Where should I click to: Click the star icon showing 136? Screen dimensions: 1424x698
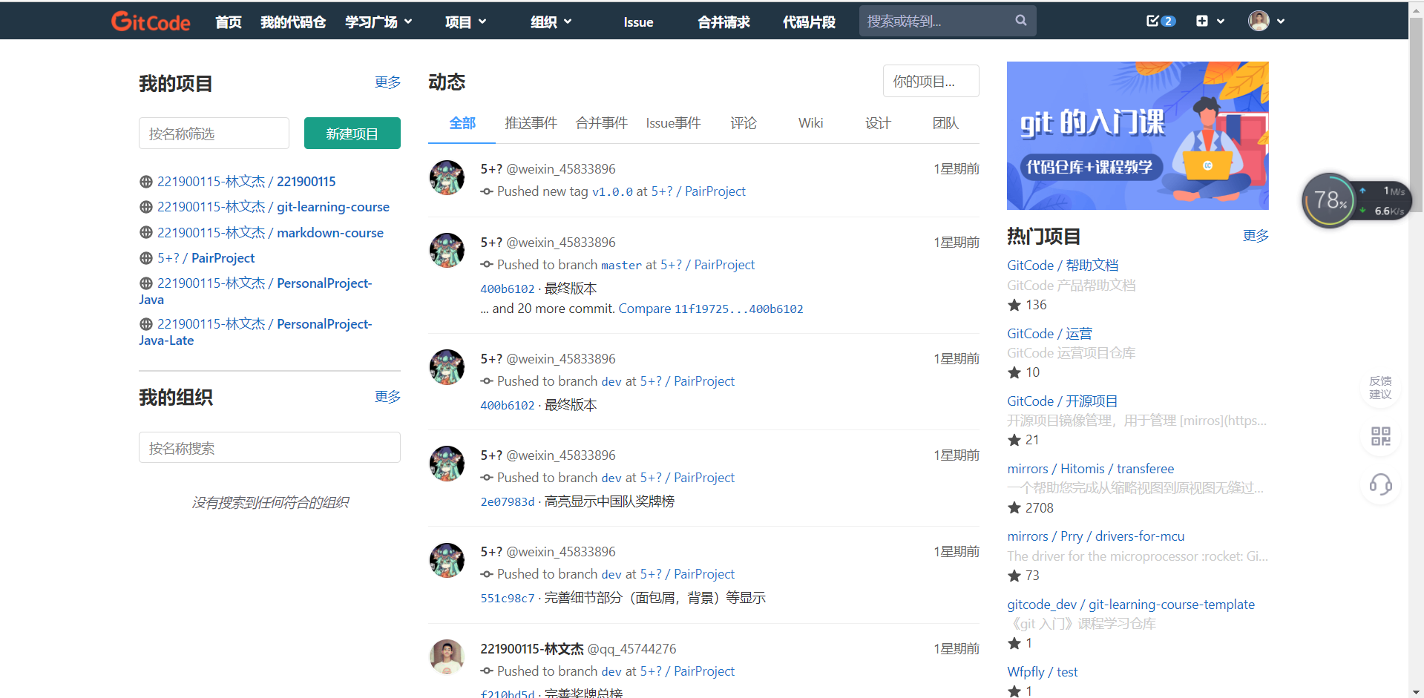tap(1014, 305)
